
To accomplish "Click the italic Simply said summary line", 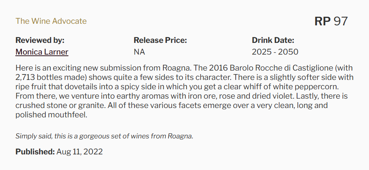I will pyautogui.click(x=104, y=136).
